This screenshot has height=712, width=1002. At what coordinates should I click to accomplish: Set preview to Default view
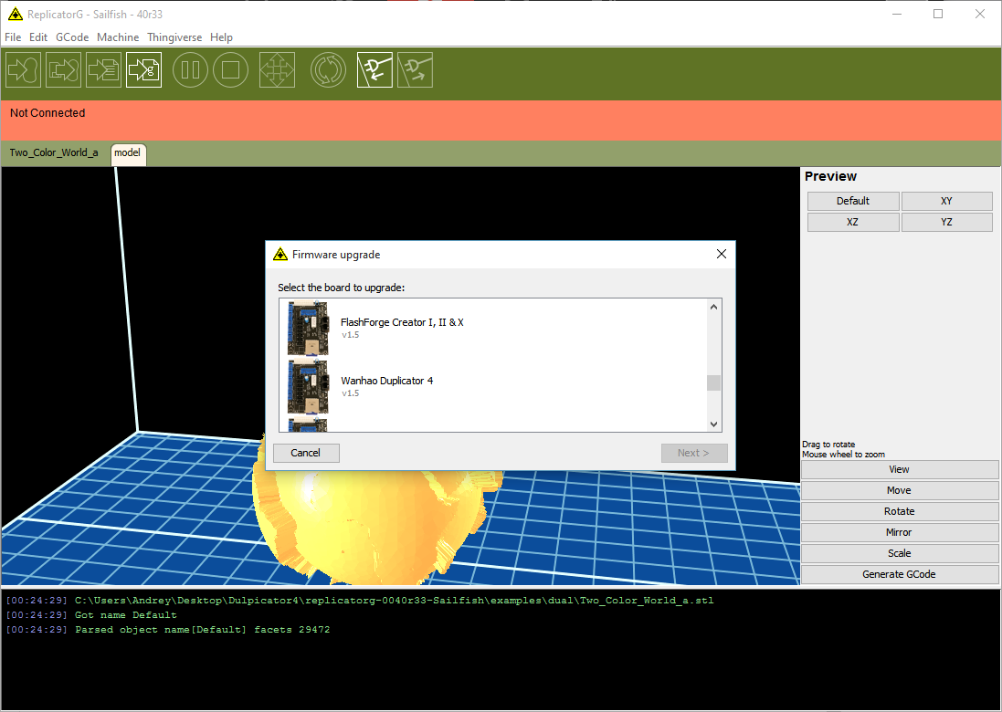pos(853,201)
